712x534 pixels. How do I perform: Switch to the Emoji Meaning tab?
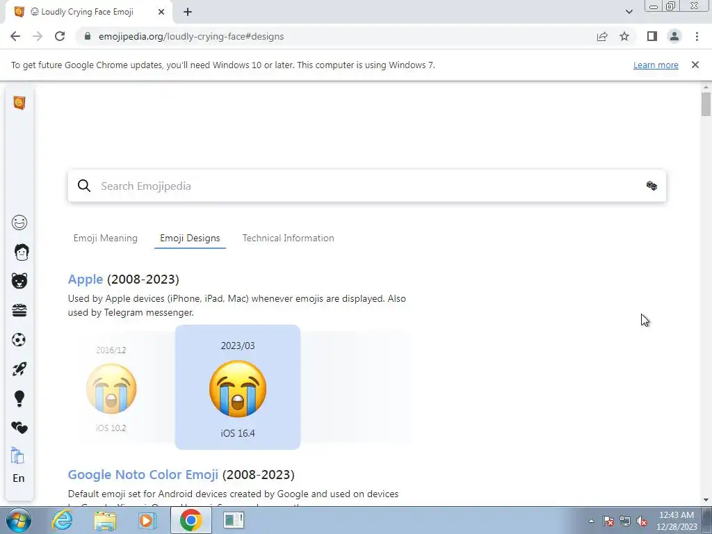pos(106,238)
